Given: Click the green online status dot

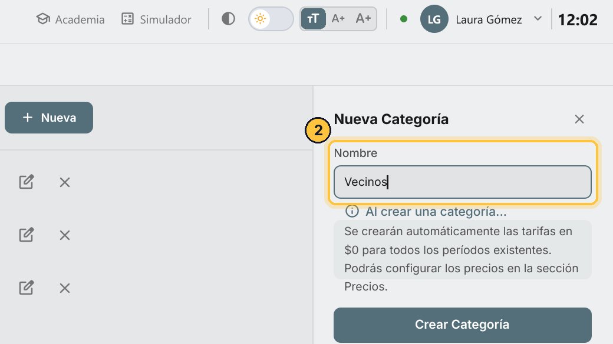Looking at the screenshot, I should pyautogui.click(x=404, y=19).
